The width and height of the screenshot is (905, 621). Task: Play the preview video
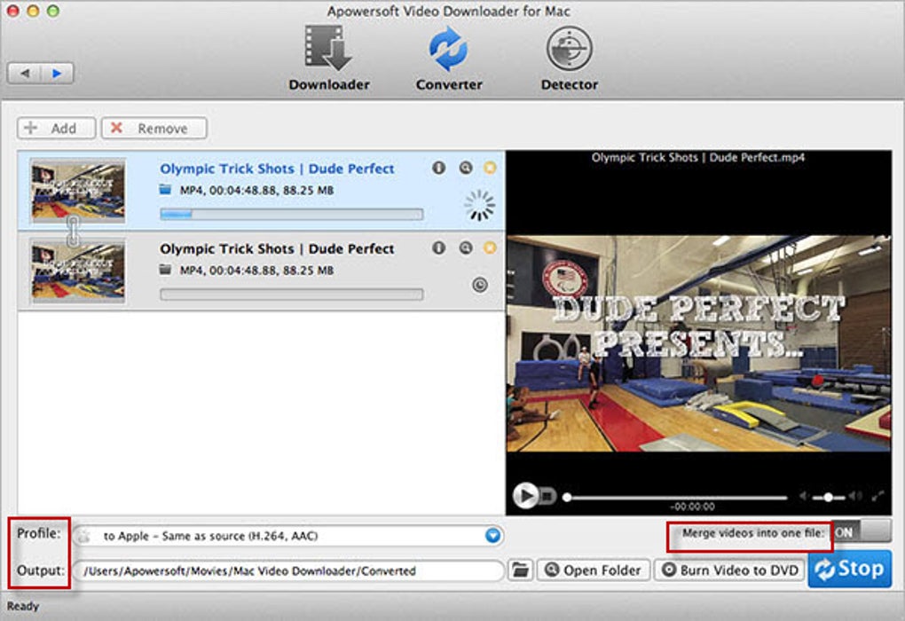point(525,495)
